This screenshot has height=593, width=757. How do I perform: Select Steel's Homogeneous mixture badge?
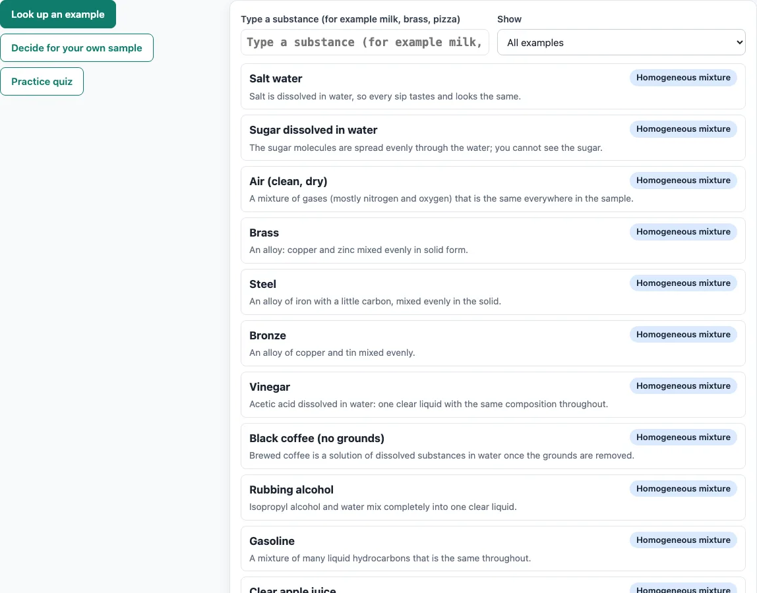[683, 283]
